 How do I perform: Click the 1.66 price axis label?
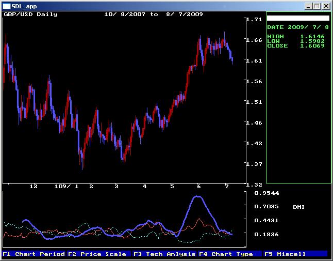(x=254, y=40)
